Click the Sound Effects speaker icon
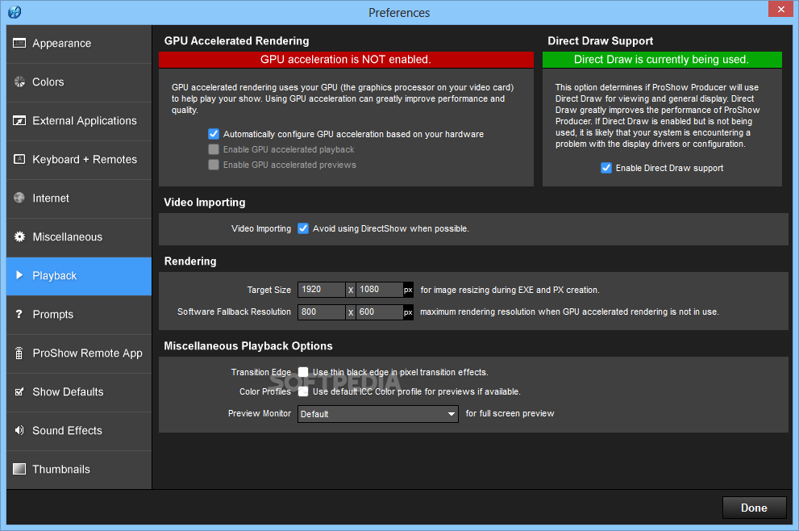This screenshot has height=531, width=799. pyautogui.click(x=19, y=430)
